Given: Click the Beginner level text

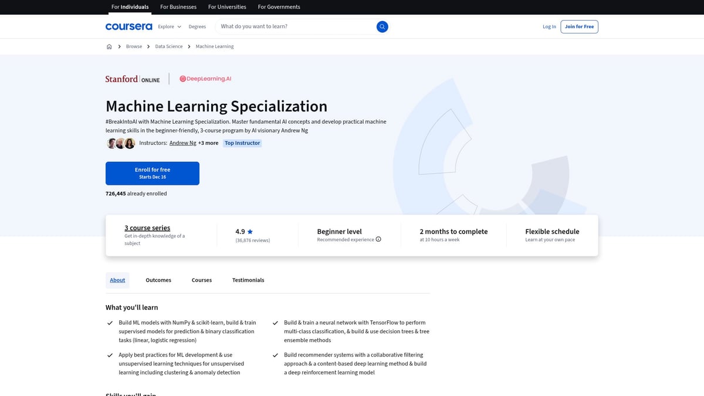Looking at the screenshot, I should [x=340, y=232].
